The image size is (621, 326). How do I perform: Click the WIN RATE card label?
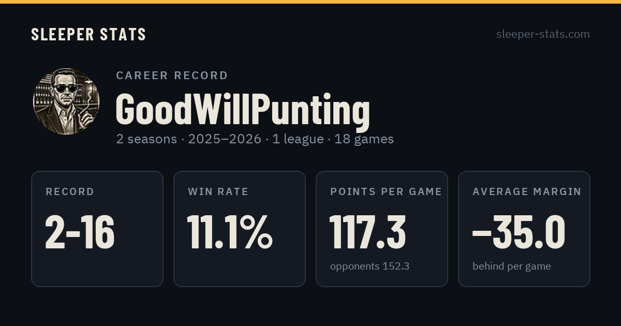tap(218, 192)
